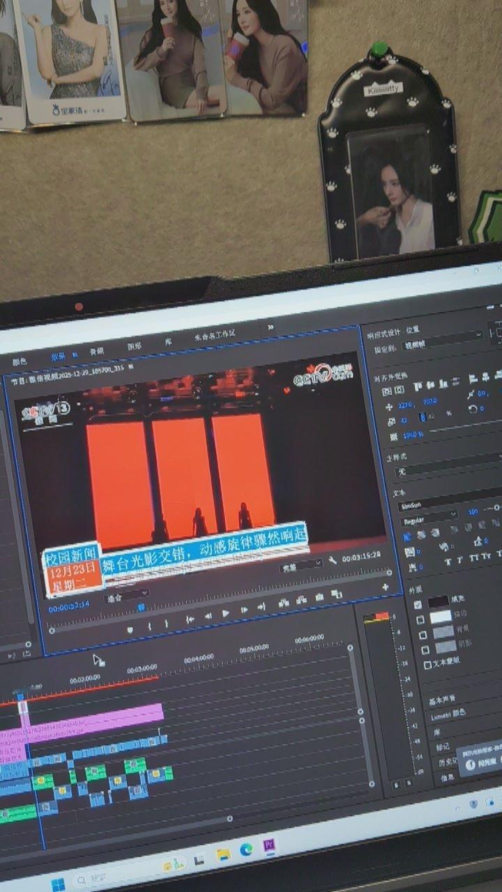Switch to the 图形 workspace tab
502x892 pixels.
coord(134,346)
